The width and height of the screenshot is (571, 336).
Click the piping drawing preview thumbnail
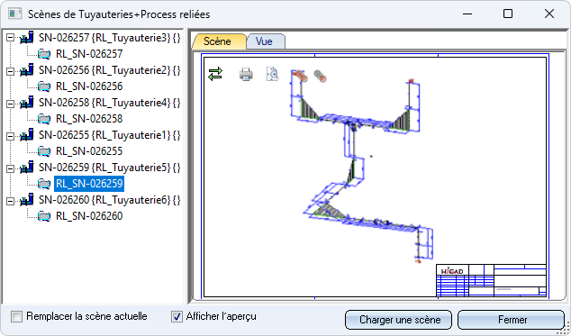click(375, 176)
